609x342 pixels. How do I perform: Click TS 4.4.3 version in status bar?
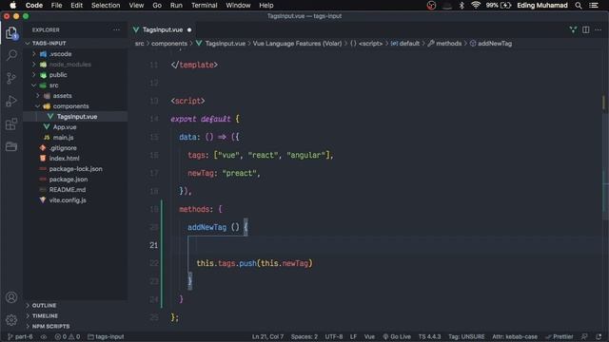[x=429, y=336]
